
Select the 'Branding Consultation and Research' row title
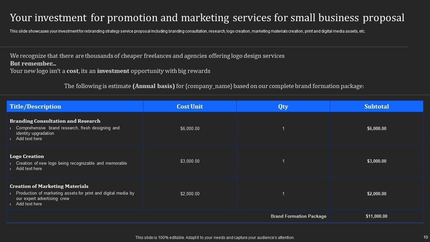55,121
